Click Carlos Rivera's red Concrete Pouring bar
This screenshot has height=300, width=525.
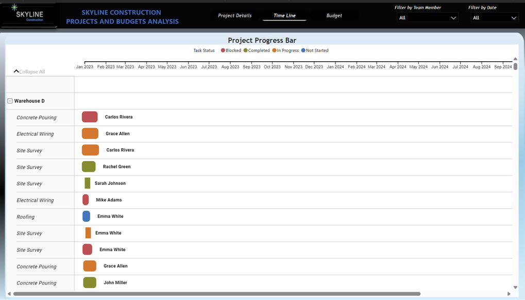[90, 117]
